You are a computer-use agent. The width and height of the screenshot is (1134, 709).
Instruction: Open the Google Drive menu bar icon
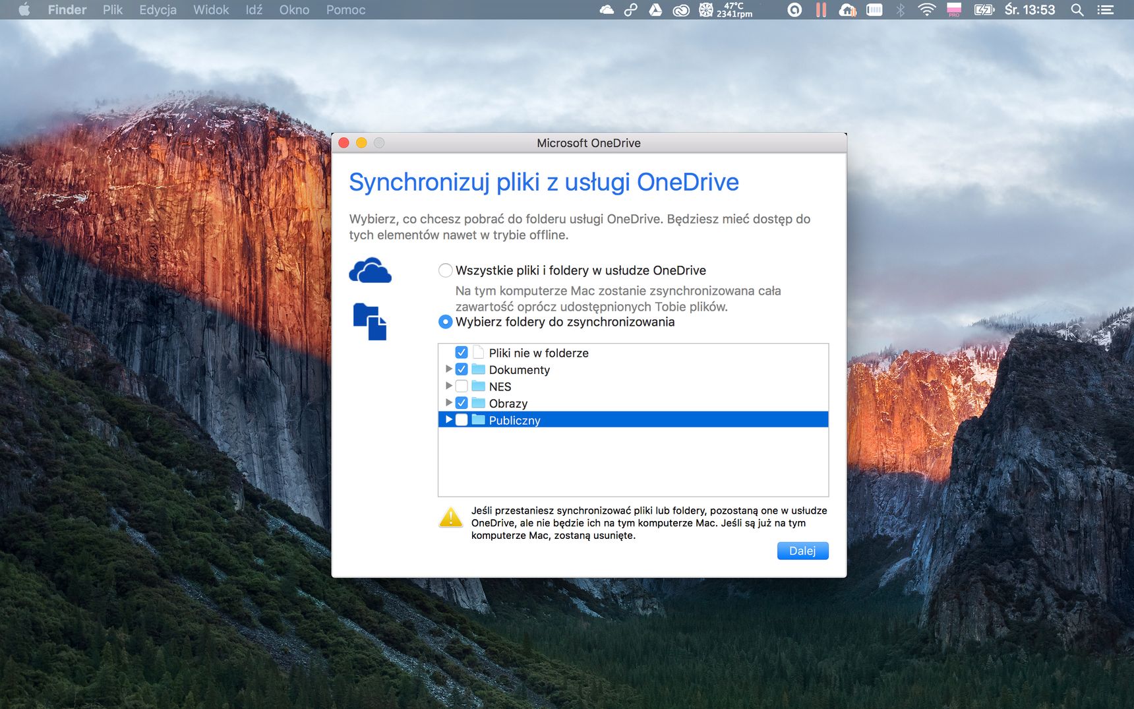[655, 10]
